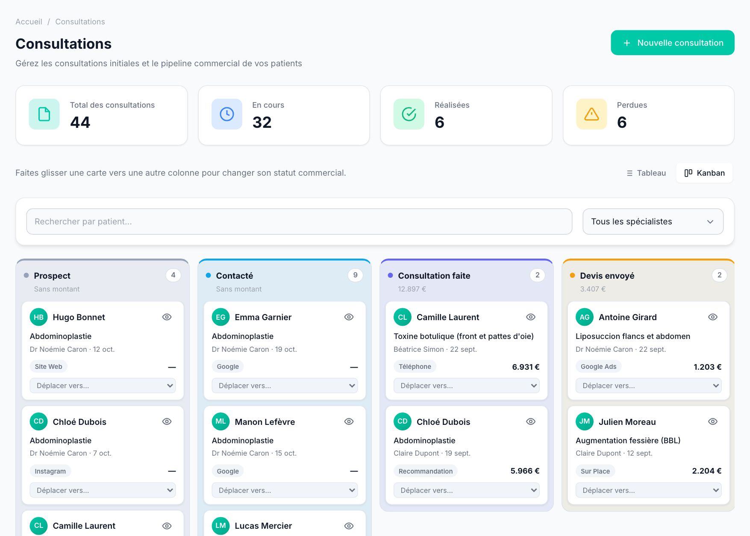Open Déplacer vers dropdown on Hugo Bonnet's card

coord(103,386)
